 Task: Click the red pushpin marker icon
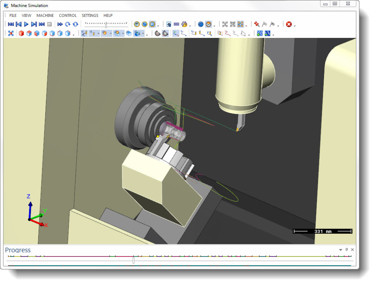[x=257, y=24]
